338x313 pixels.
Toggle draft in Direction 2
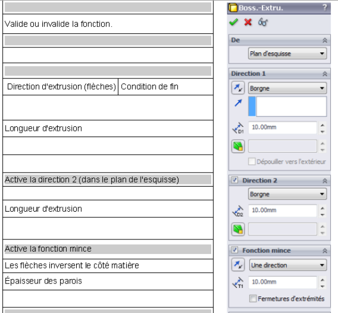click(238, 229)
